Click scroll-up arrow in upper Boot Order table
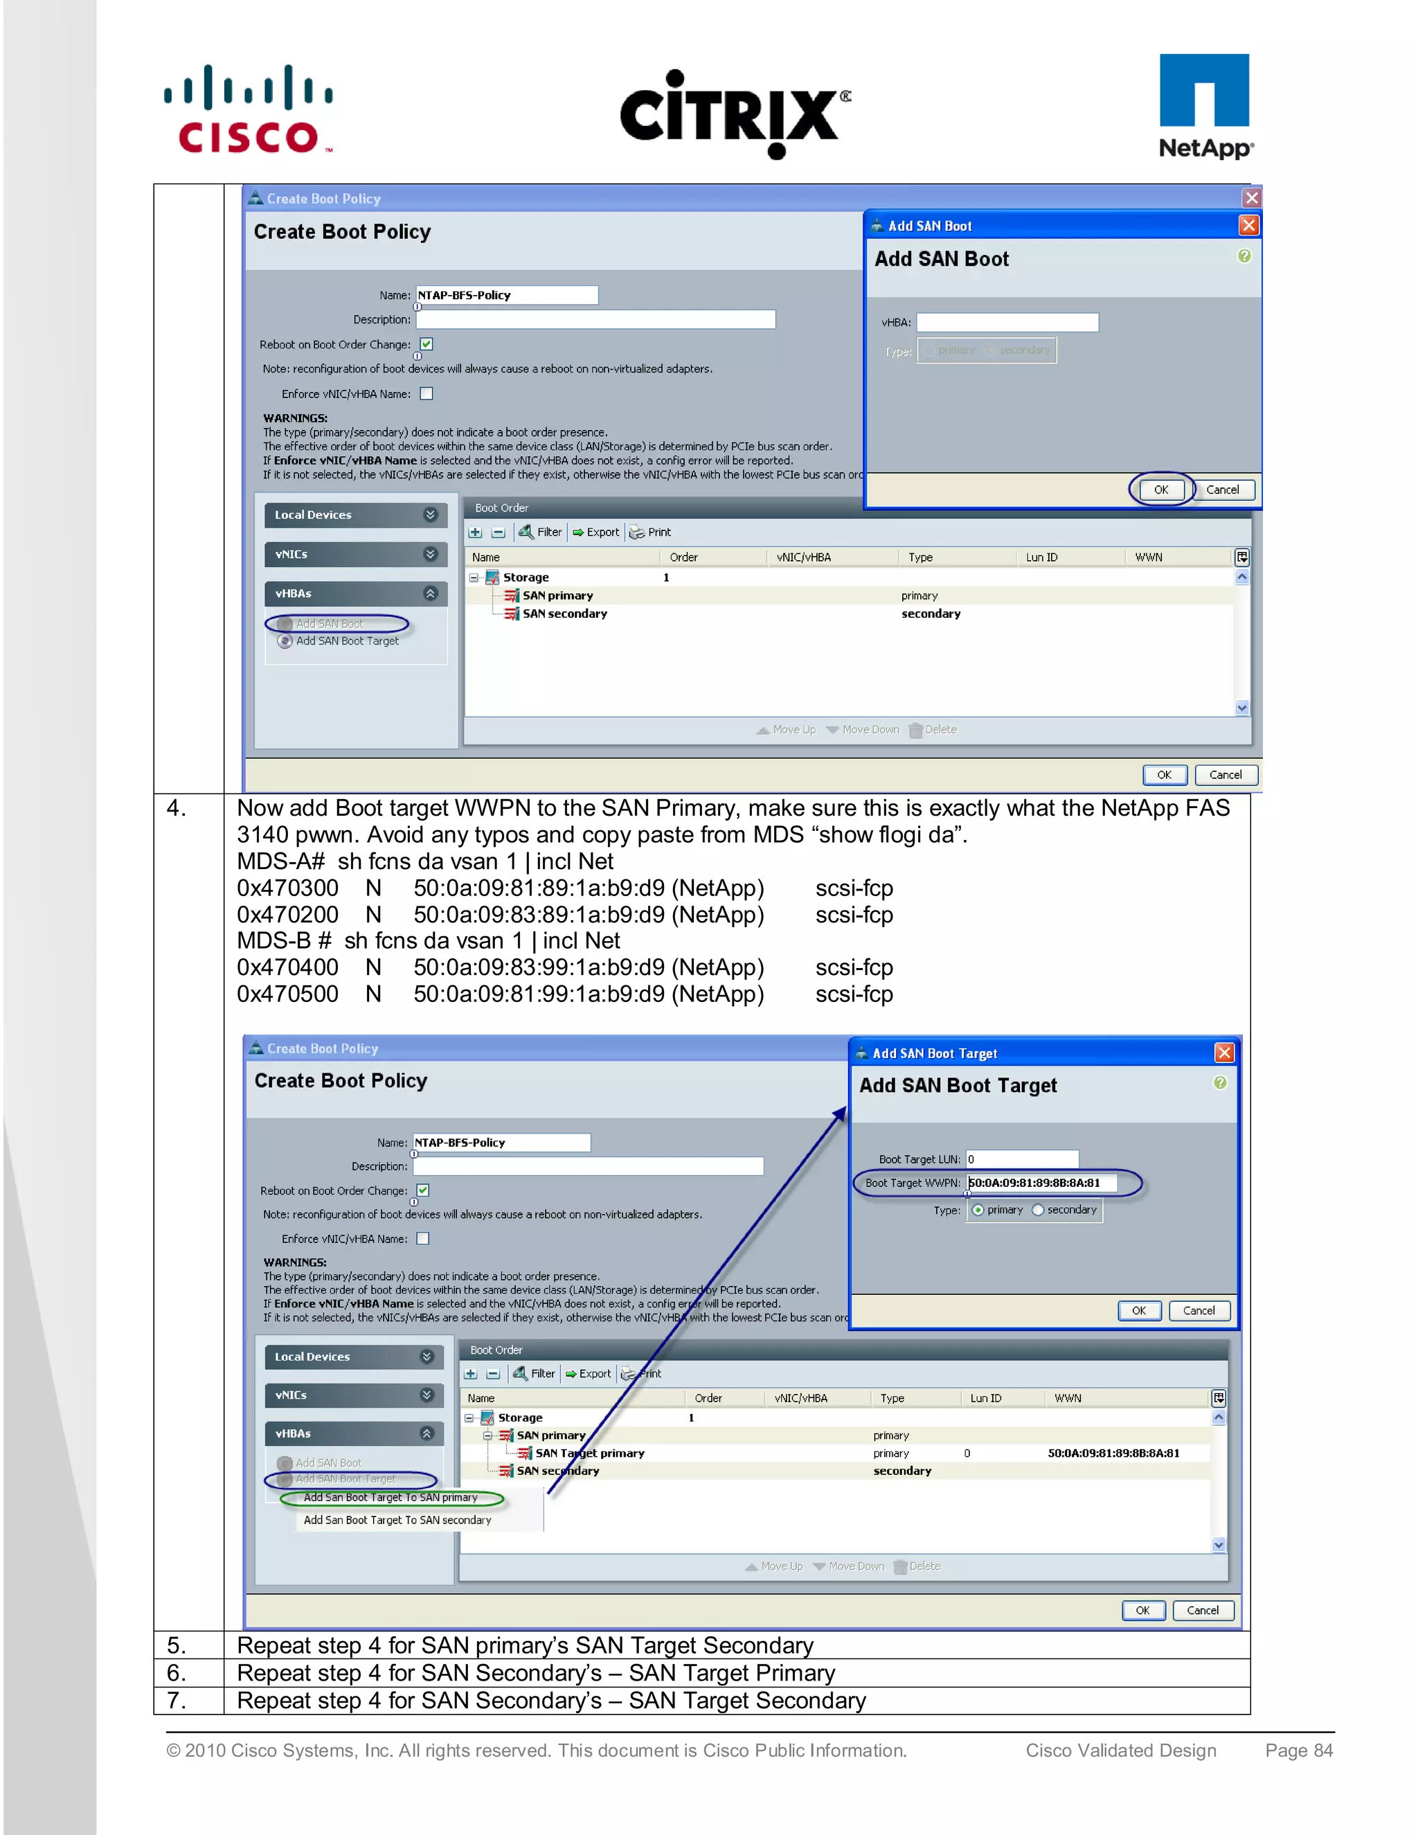Screen dimensions: 1418x1835 click(1241, 578)
